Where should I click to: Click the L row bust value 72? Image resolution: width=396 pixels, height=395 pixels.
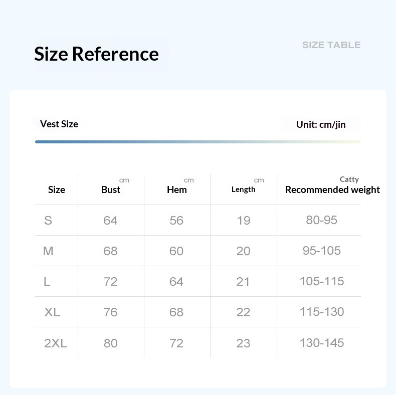tap(110, 282)
